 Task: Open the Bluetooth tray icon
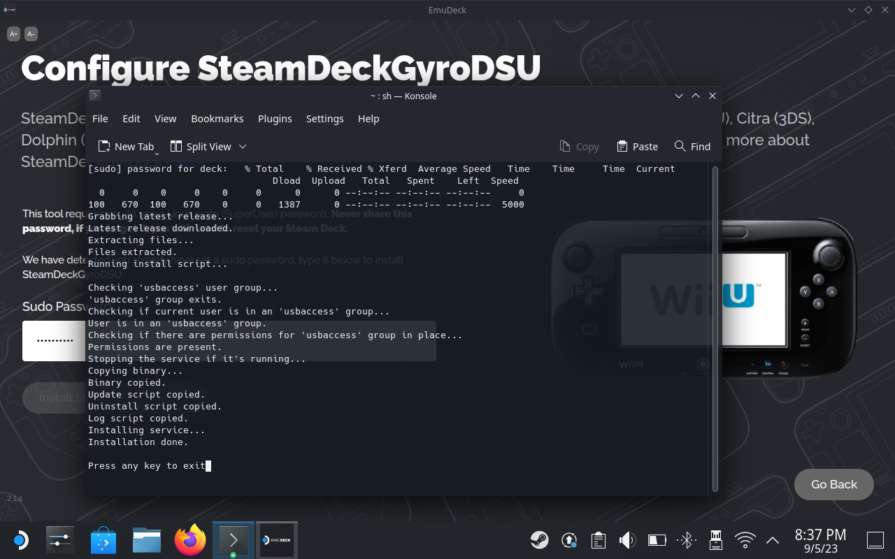pyautogui.click(x=686, y=540)
